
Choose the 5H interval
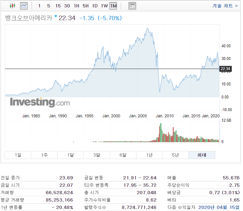[x=86, y=6]
